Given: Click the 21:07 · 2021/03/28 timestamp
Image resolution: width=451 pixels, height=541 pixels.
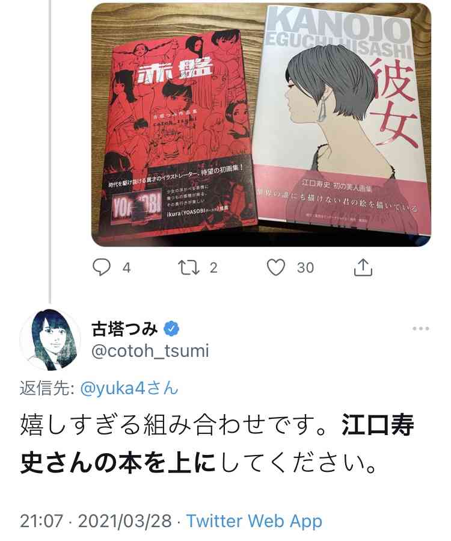Looking at the screenshot, I should (x=96, y=521).
